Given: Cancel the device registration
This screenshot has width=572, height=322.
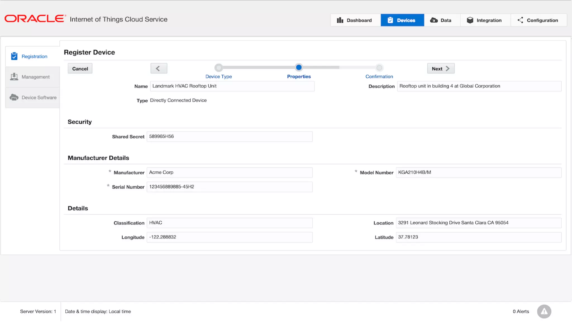Looking at the screenshot, I should click(x=80, y=68).
